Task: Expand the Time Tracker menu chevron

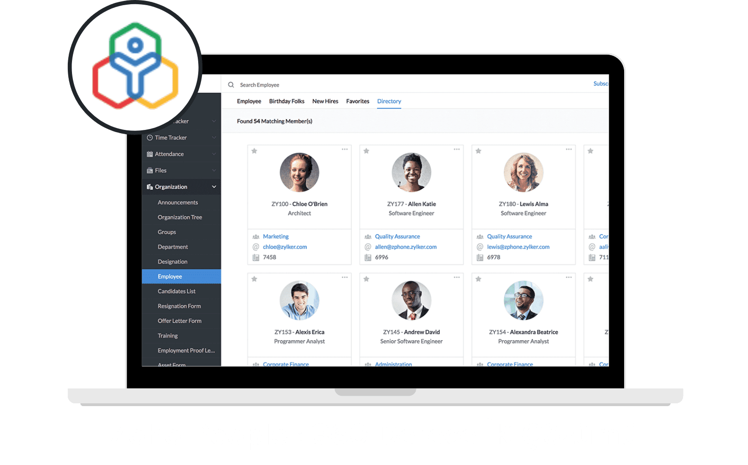Action: (214, 138)
